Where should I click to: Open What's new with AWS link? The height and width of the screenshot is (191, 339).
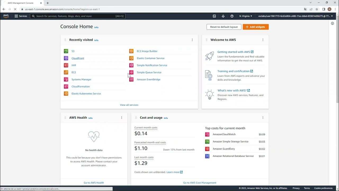coord(234,90)
